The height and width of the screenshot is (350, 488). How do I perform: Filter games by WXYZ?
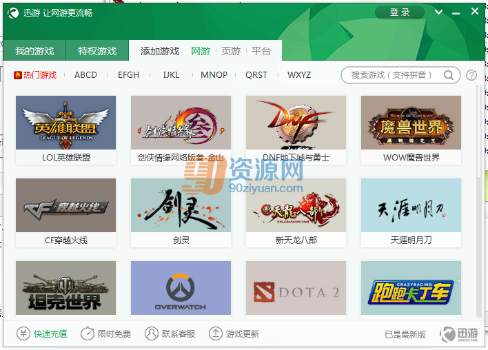pyautogui.click(x=298, y=75)
